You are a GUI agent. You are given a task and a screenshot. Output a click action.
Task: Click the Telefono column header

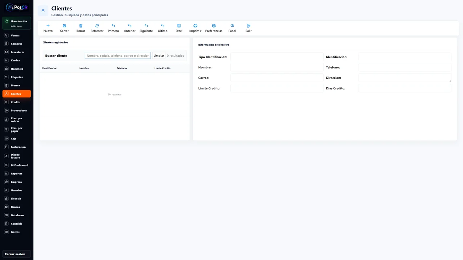pos(122,68)
